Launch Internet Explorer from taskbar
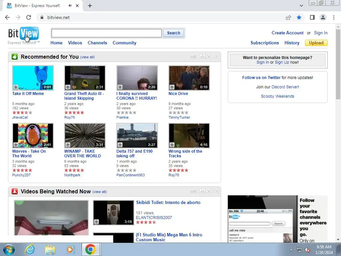Screen dimensions: 341x256 click(30, 249)
